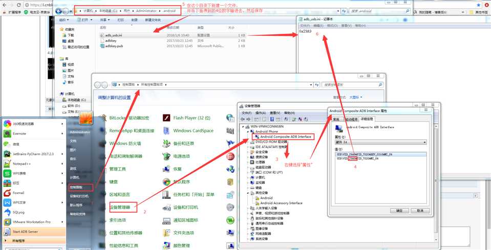
Task: Click Explorer back navigation button
Action: point(58,11)
